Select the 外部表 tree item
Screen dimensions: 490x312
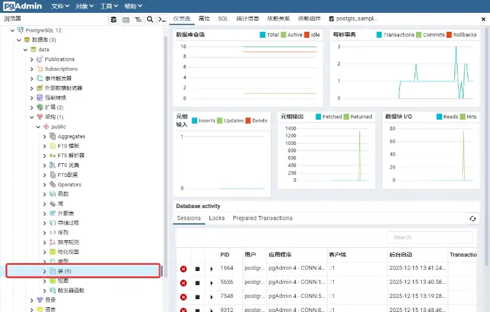coord(66,214)
